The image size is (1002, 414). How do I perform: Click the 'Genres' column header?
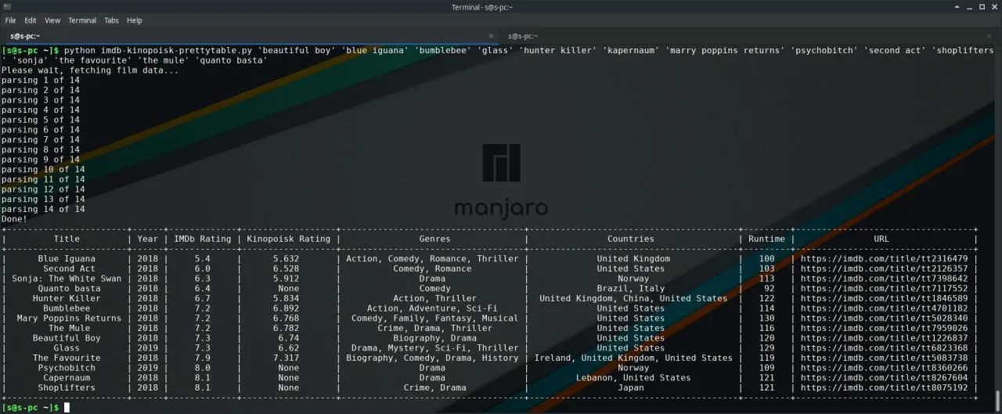tap(434, 239)
